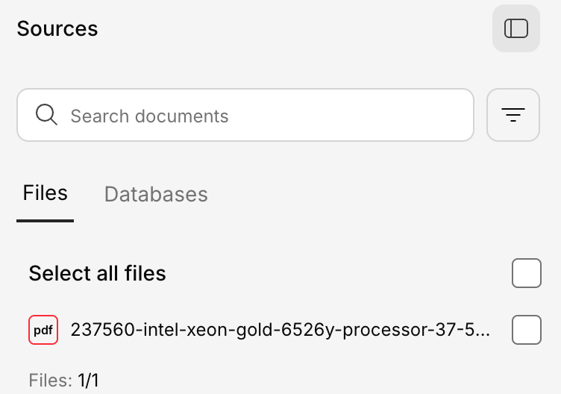Open the Databases tab
This screenshot has width=561, height=394.
coord(156,194)
